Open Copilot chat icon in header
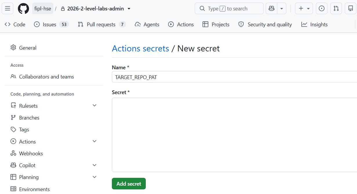This screenshot has width=357, height=194. click(x=272, y=9)
